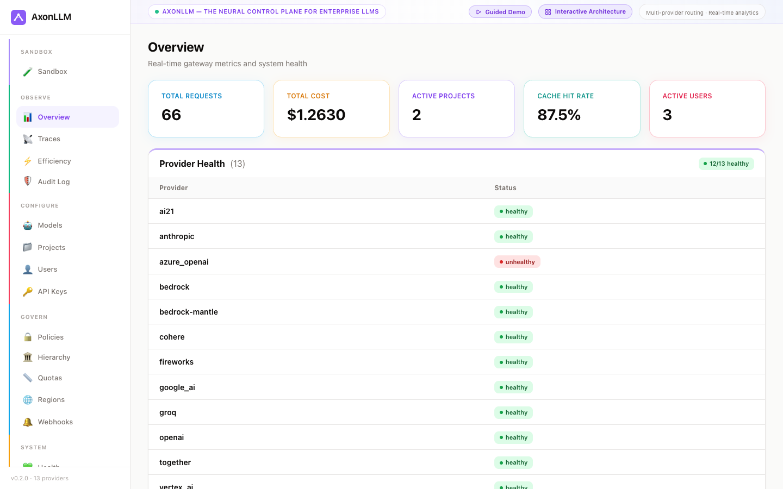Start the Guided Demo

(x=500, y=12)
